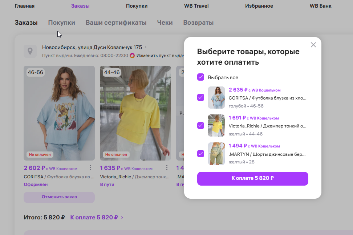Image resolution: width=353 pixels, height=235 pixels.
Task: Click CORITSA thumbnail in payment dialog
Action: (216, 97)
